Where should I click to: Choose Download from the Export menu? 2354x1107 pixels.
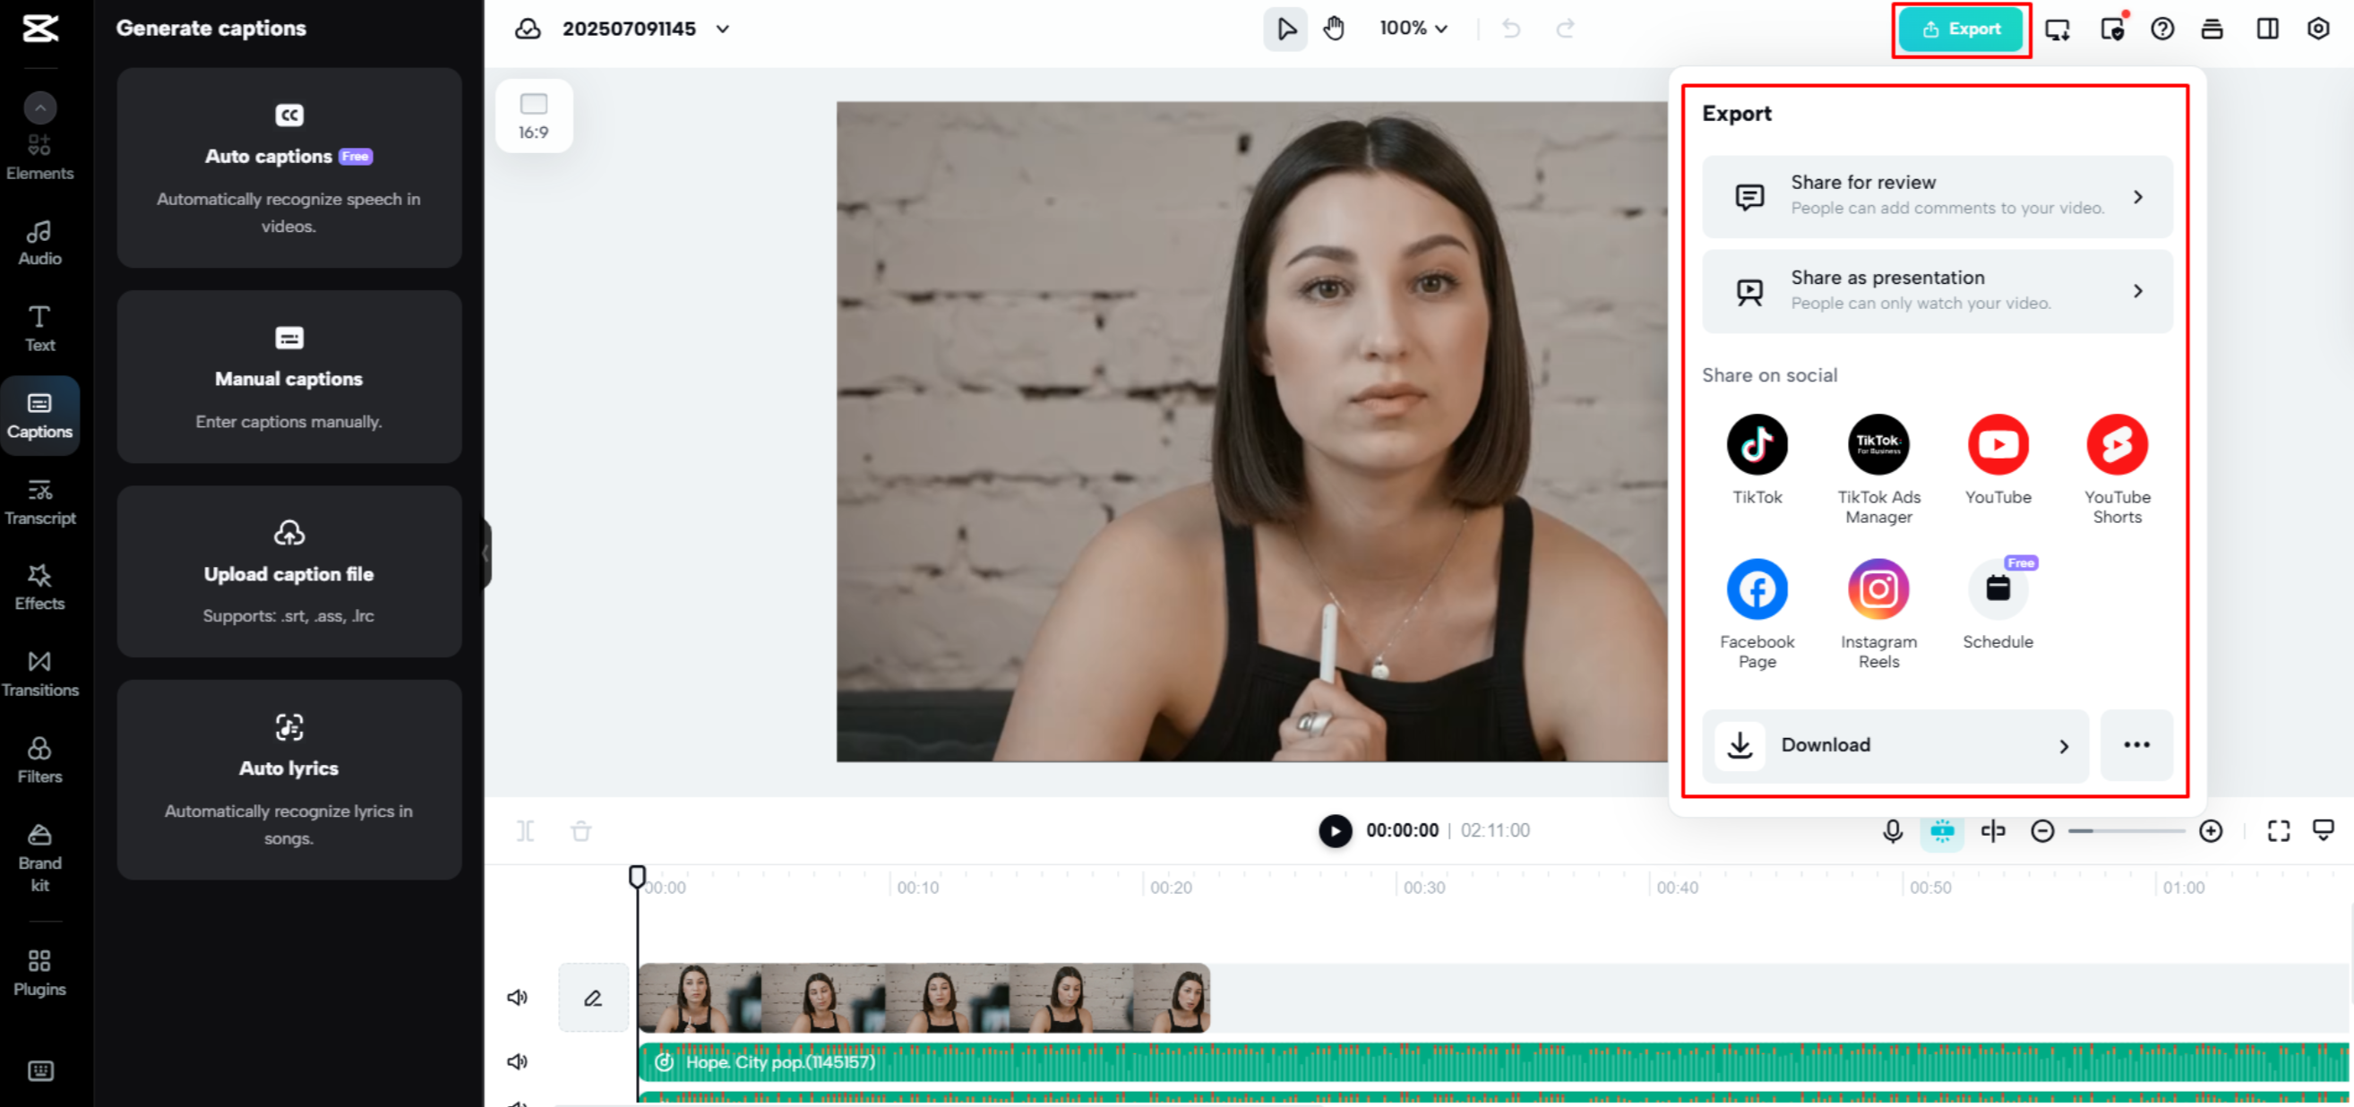[1894, 745]
